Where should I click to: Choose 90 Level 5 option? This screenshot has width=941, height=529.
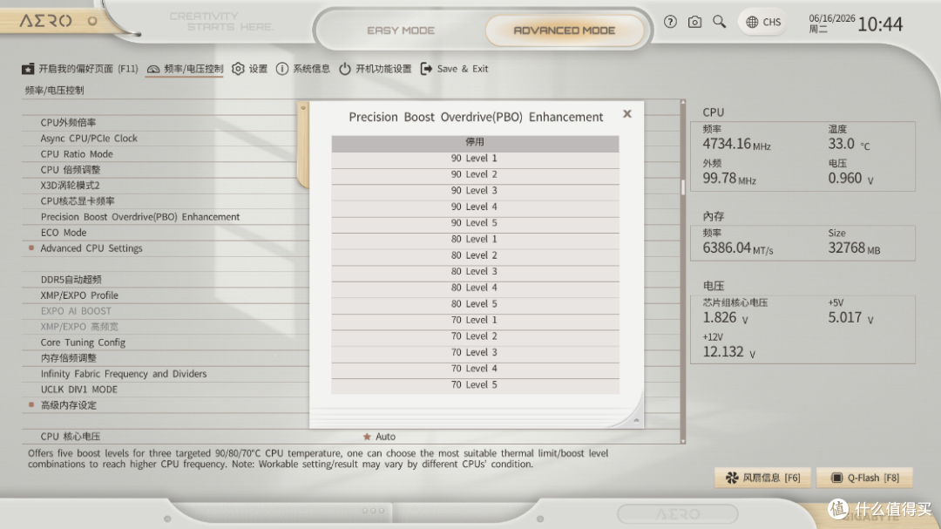475,223
